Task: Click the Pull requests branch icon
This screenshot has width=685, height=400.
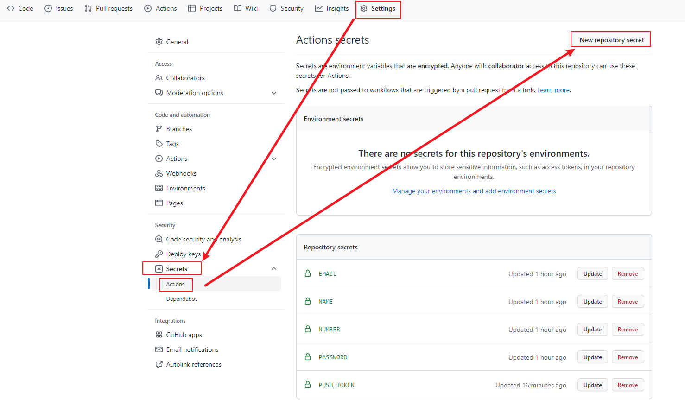Action: click(88, 8)
